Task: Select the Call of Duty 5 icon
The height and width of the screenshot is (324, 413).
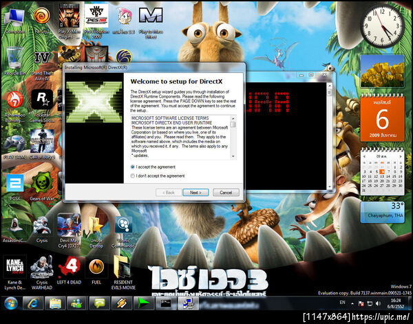Action: pyautogui.click(x=42, y=144)
